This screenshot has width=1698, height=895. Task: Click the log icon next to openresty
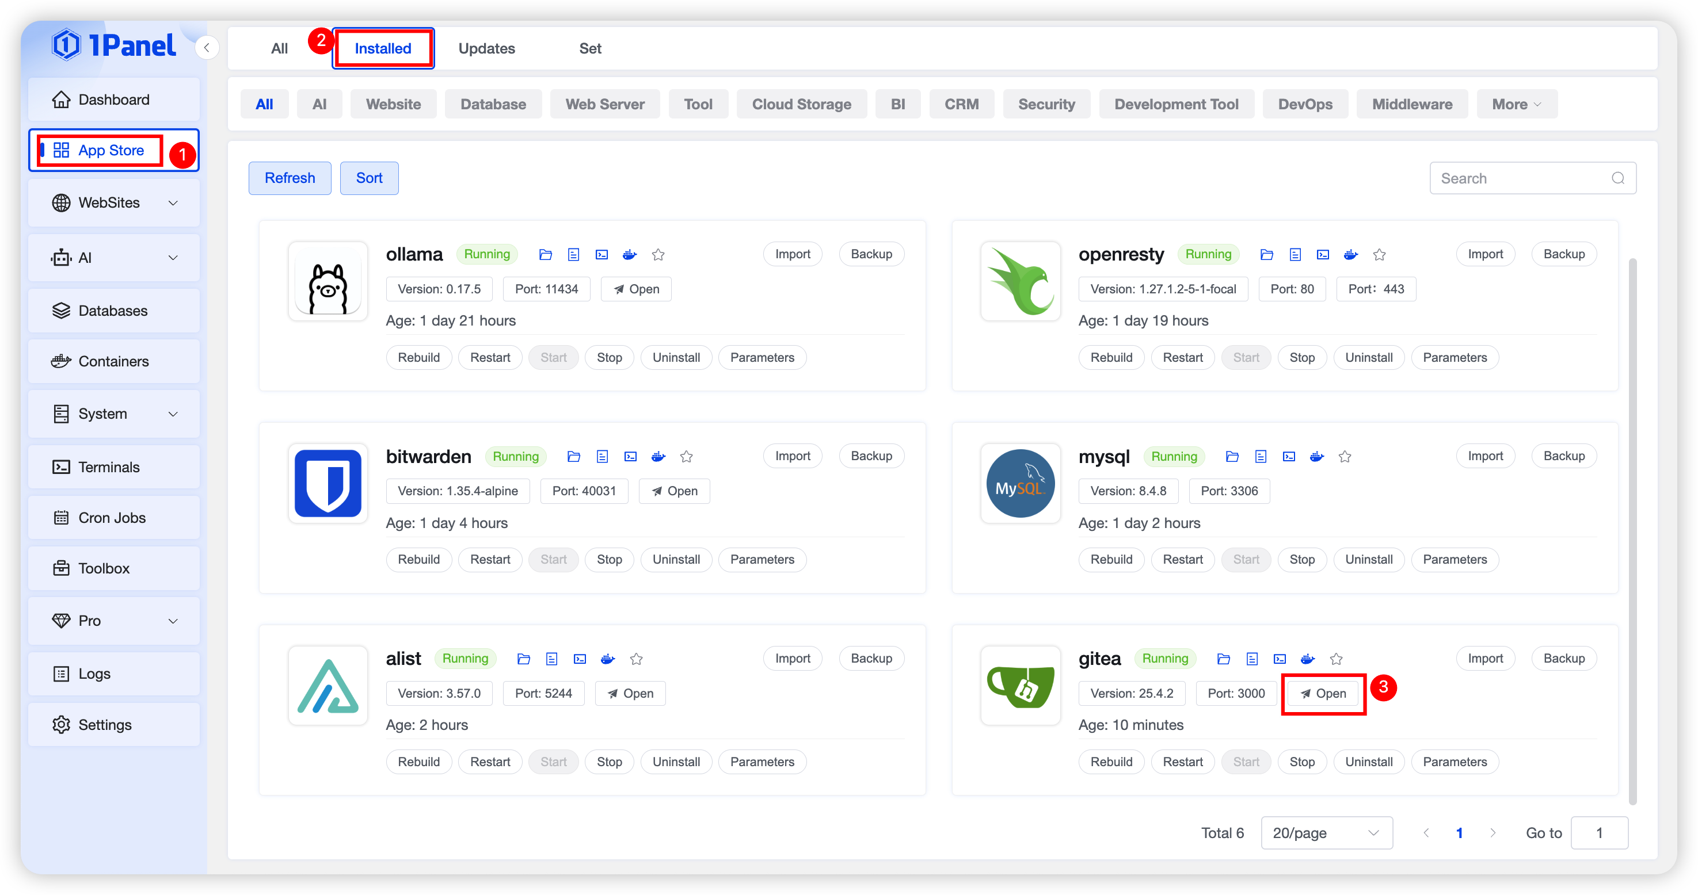[1295, 254]
